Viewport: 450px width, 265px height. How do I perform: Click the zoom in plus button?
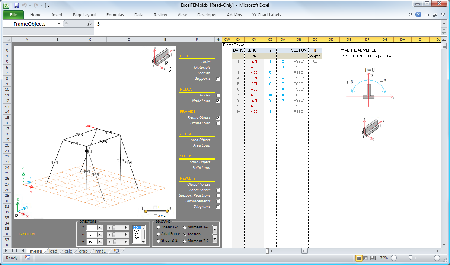pos(437,258)
